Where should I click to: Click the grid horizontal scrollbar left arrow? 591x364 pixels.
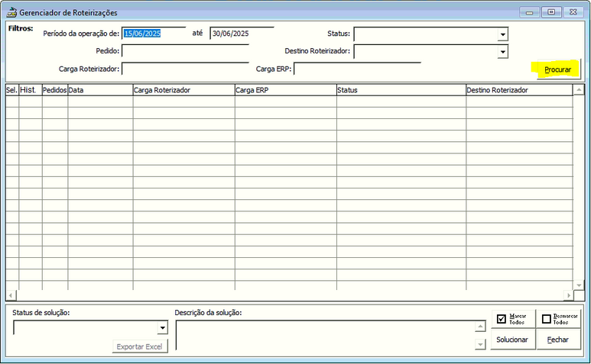pos(11,295)
